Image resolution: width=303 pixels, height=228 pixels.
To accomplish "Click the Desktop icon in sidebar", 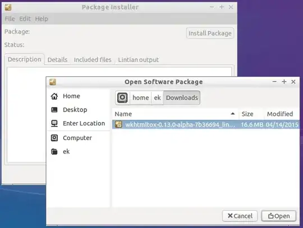I will point(54,110).
